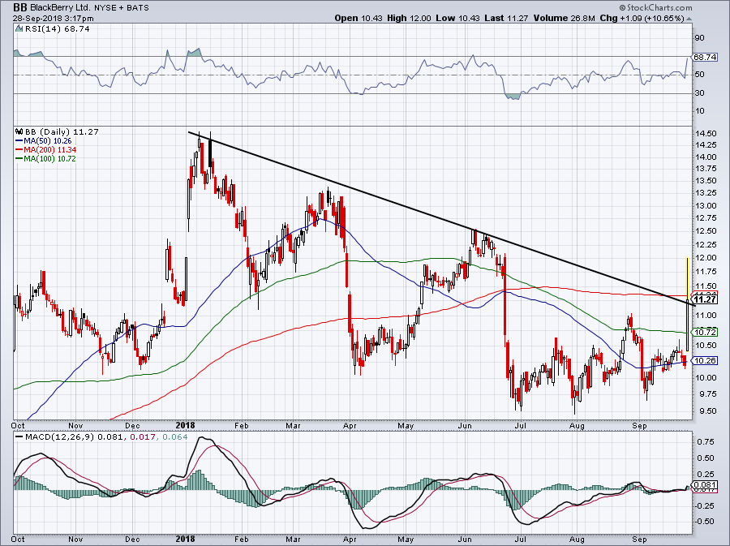Open the StockCharts.com copyright link
The image size is (730, 546).
pyautogui.click(x=655, y=7)
